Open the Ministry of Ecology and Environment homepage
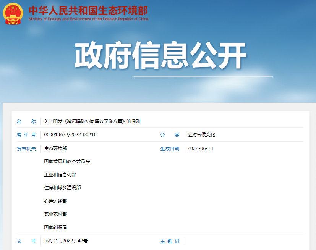 (x=89, y=11)
